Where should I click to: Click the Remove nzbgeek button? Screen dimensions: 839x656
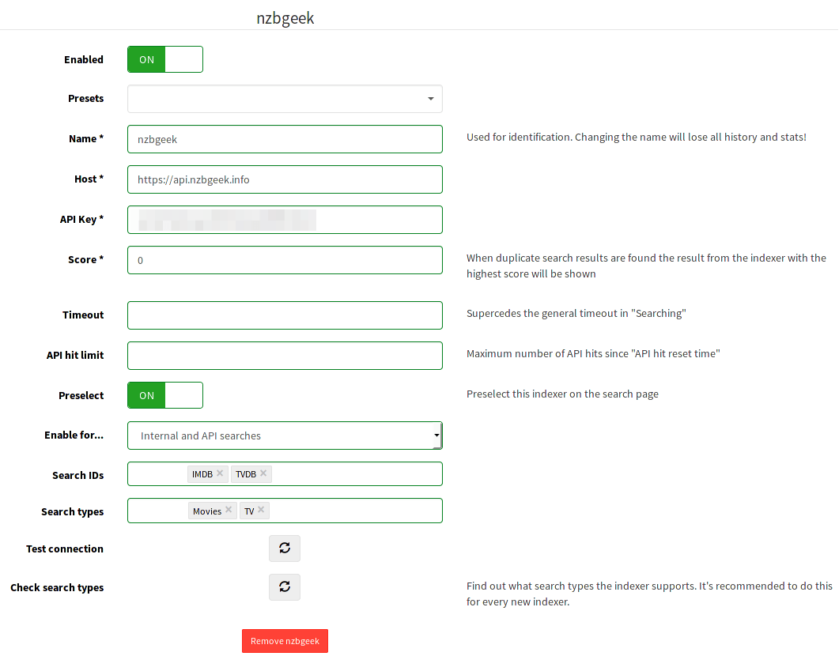pos(285,641)
